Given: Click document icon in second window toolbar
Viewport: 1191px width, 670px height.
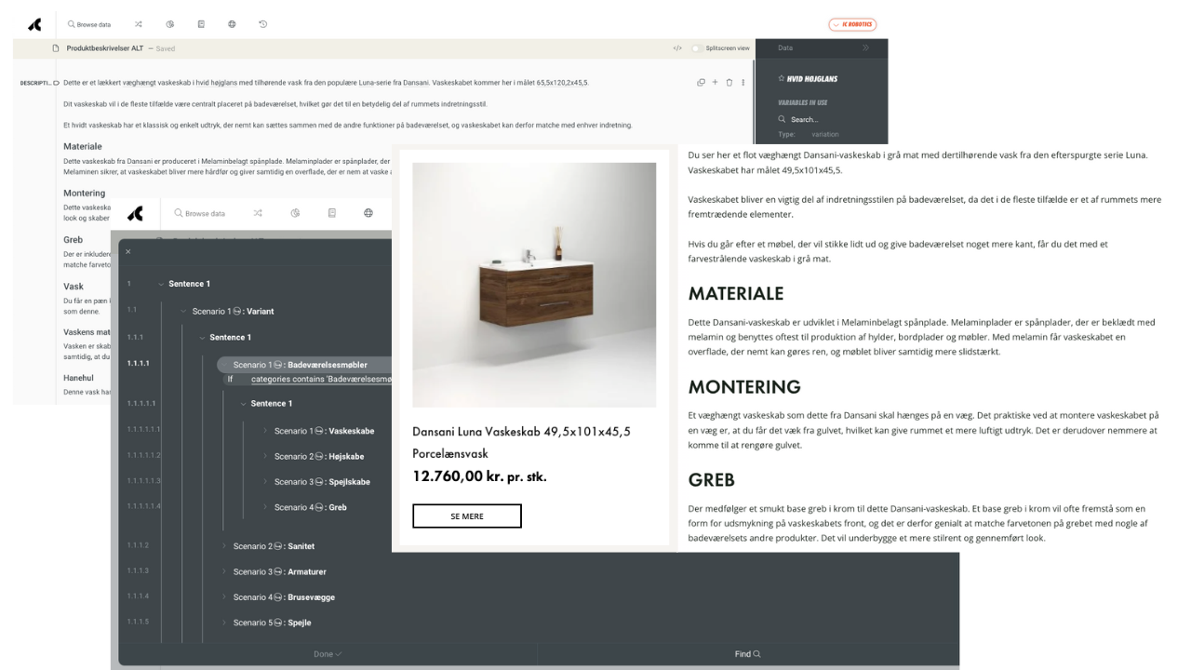Looking at the screenshot, I should click(332, 213).
